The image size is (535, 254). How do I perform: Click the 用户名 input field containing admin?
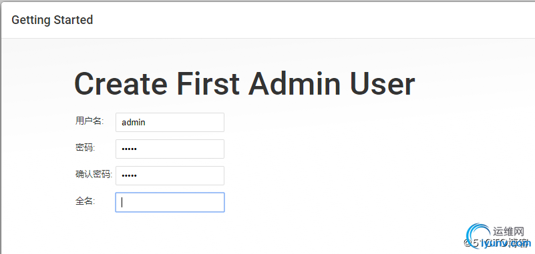pos(170,122)
